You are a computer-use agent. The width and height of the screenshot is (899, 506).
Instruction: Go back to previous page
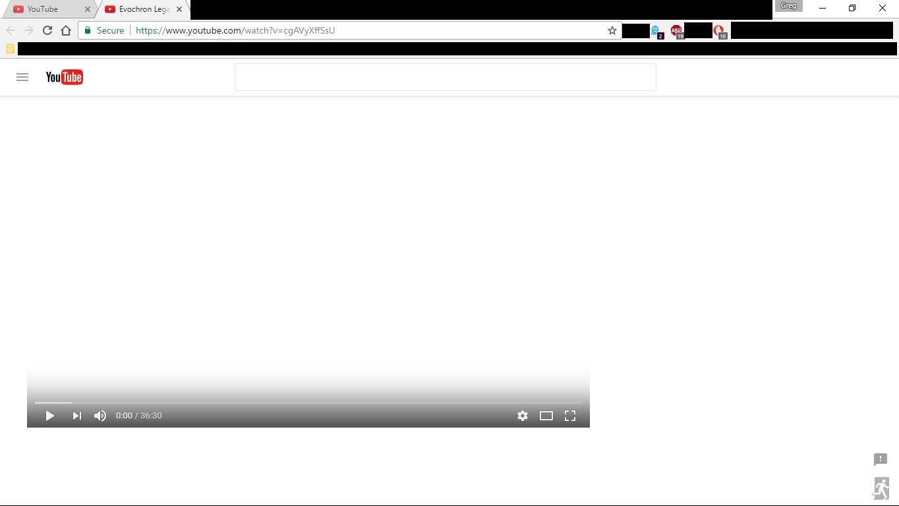tap(11, 30)
